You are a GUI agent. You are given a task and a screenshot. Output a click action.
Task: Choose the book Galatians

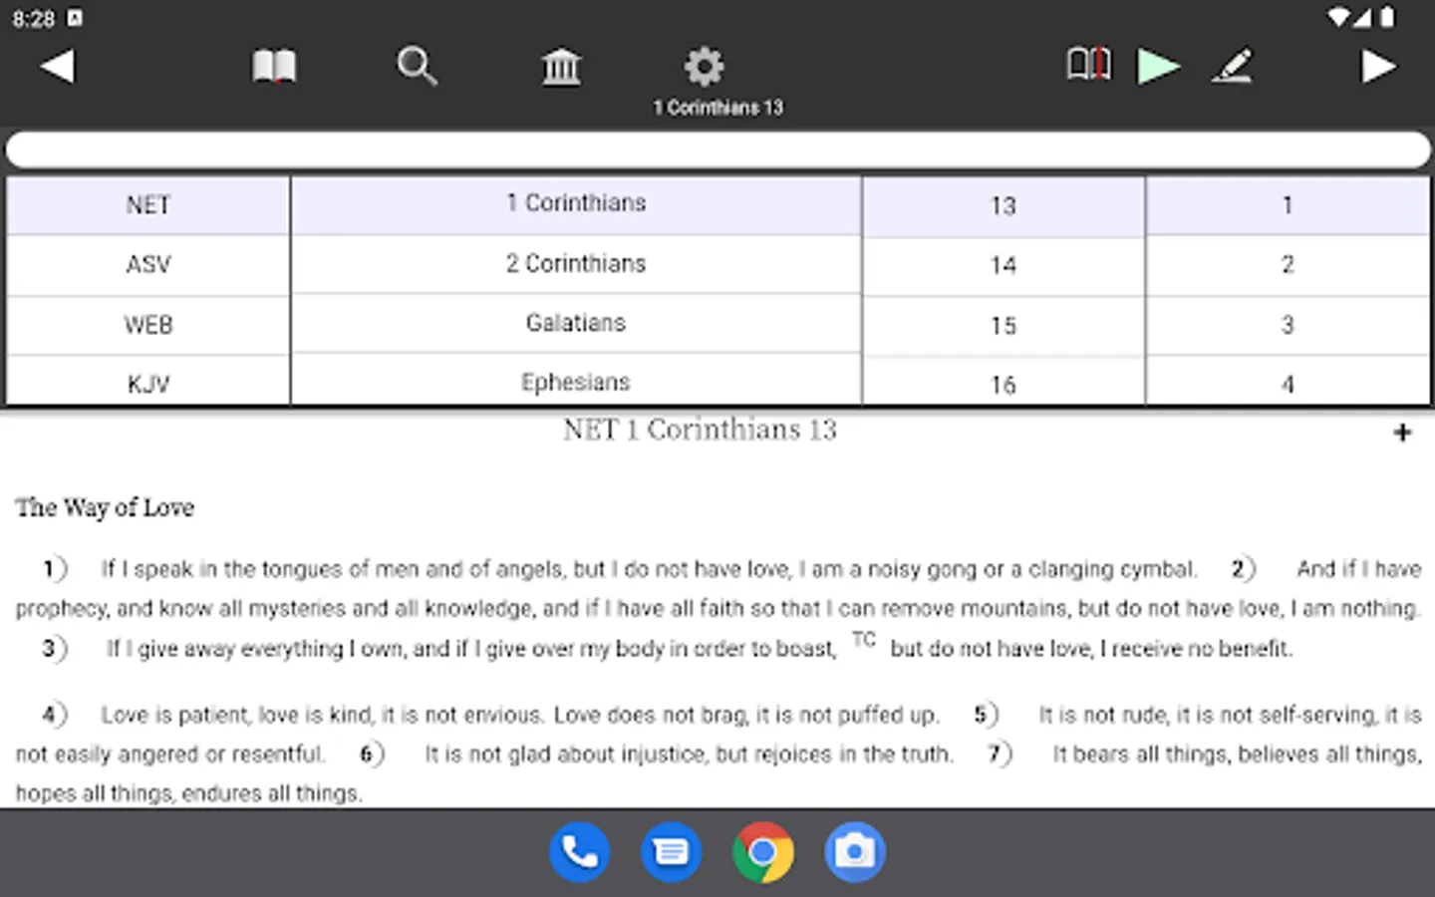point(576,323)
